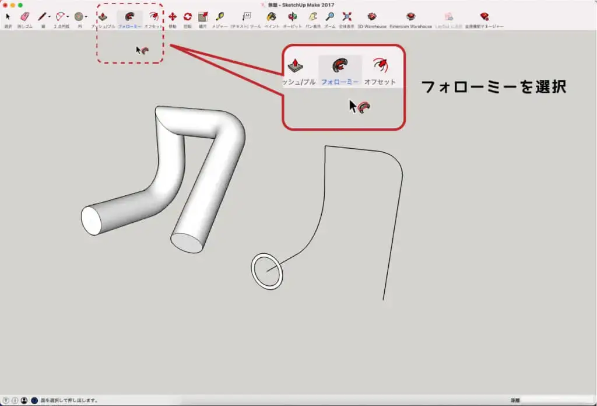Viewport: 597px width, 406px height.
Task: Expand the Line tool dropdown arrow
Action: point(49,17)
